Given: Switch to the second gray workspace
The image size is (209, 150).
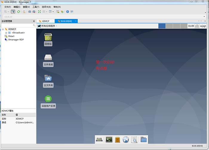Looking at the screenshot, I should (169, 26).
